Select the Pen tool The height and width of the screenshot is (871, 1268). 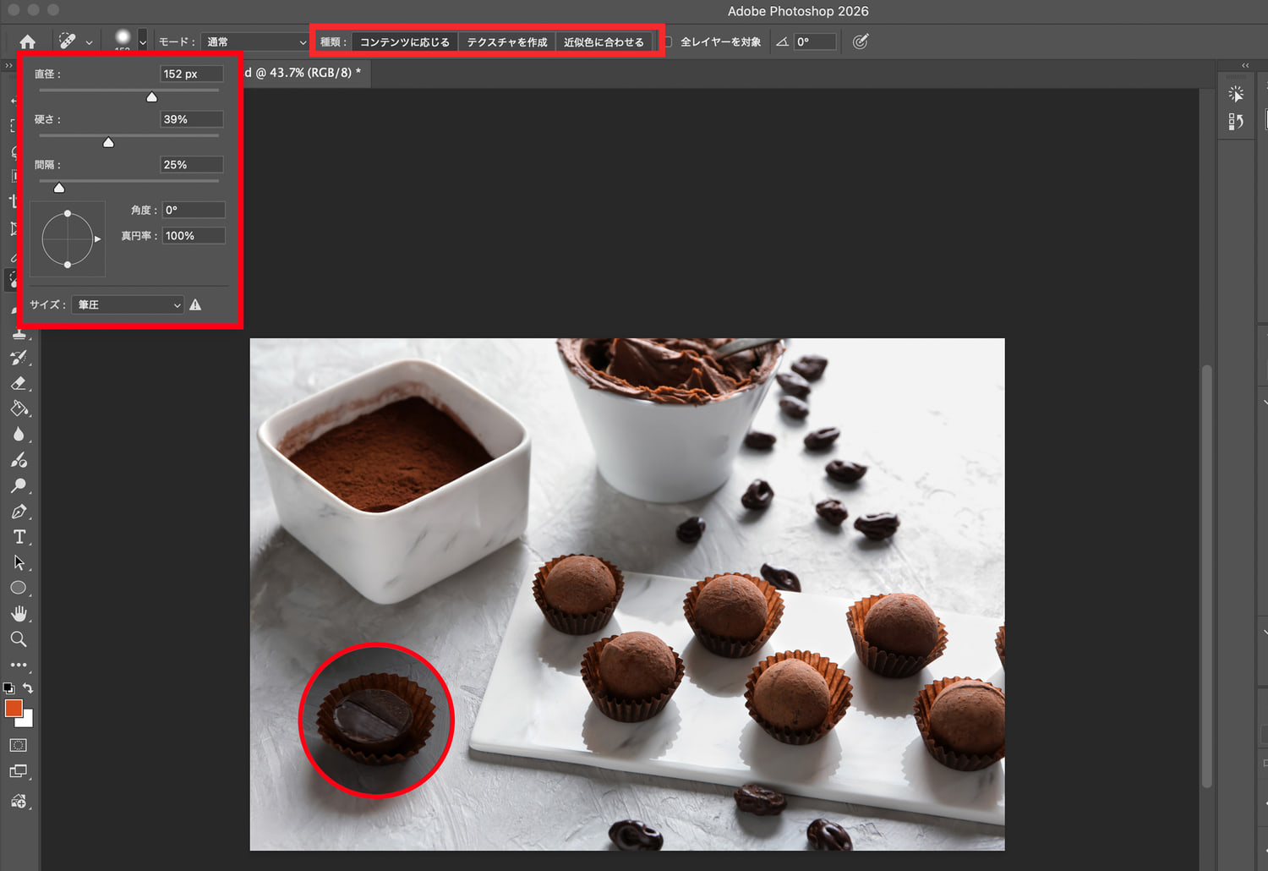19,512
